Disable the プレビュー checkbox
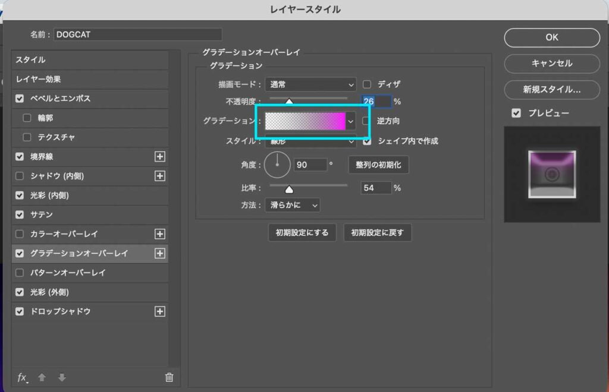Image resolution: width=609 pixels, height=392 pixels. pyautogui.click(x=515, y=113)
